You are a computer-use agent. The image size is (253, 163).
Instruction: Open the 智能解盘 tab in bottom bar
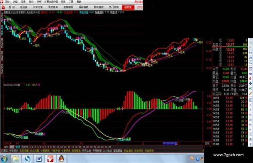click(x=118, y=151)
